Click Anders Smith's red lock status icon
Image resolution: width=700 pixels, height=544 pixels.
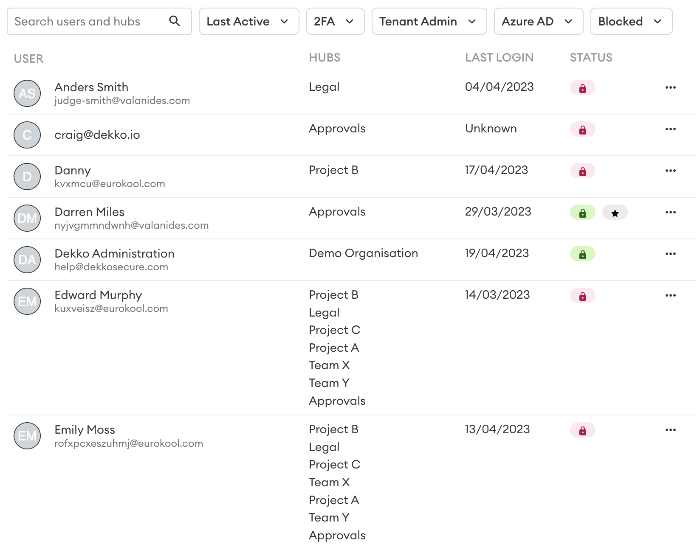(582, 87)
